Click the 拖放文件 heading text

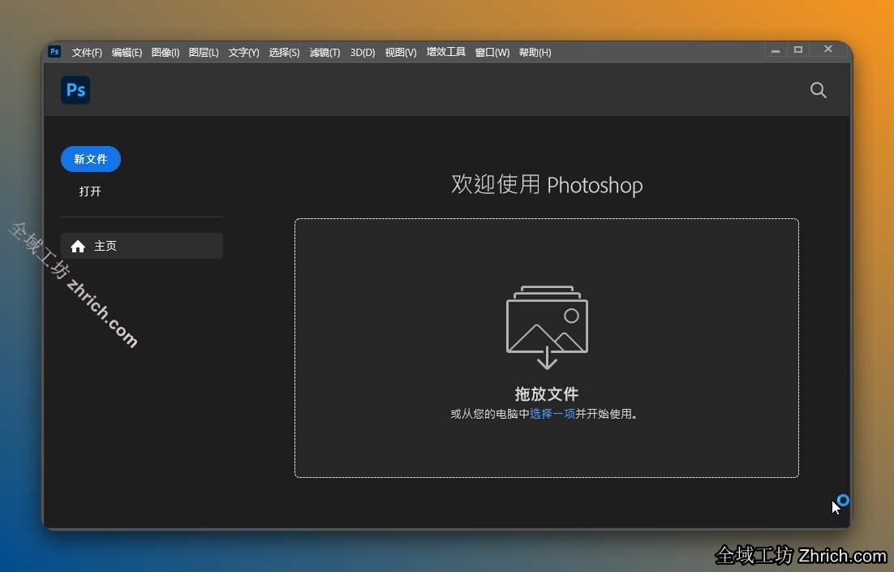tap(547, 394)
